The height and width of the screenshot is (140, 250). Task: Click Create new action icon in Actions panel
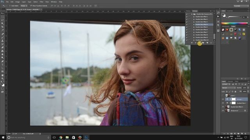[x=207, y=43]
